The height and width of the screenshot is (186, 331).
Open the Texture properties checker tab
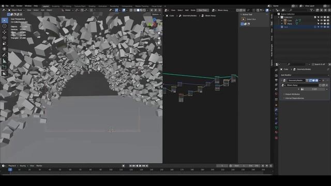tap(276, 138)
